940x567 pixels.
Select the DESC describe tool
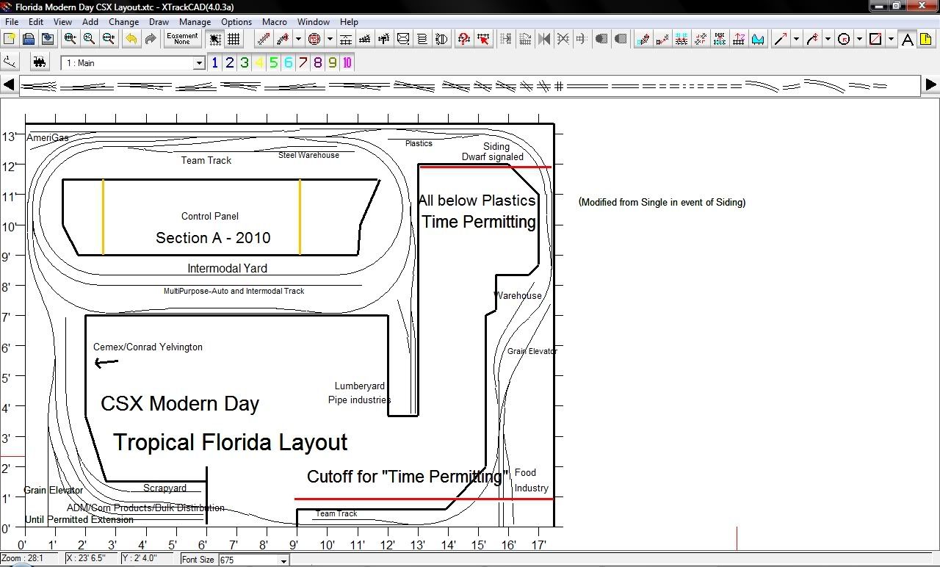click(x=720, y=39)
